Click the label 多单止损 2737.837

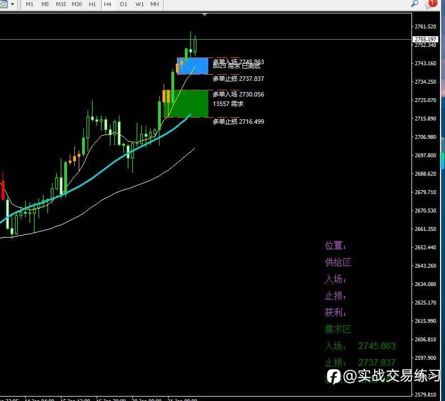click(x=238, y=79)
